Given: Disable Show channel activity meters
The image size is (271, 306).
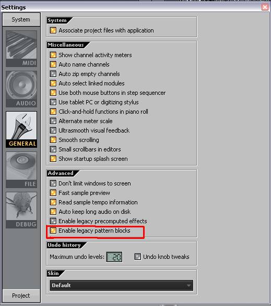Looking at the screenshot, I should (x=53, y=55).
